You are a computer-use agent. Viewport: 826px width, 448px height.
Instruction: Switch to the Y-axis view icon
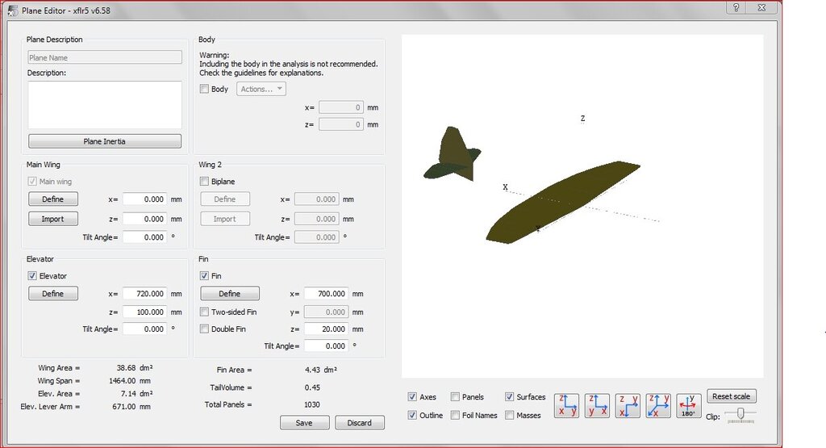[598, 405]
